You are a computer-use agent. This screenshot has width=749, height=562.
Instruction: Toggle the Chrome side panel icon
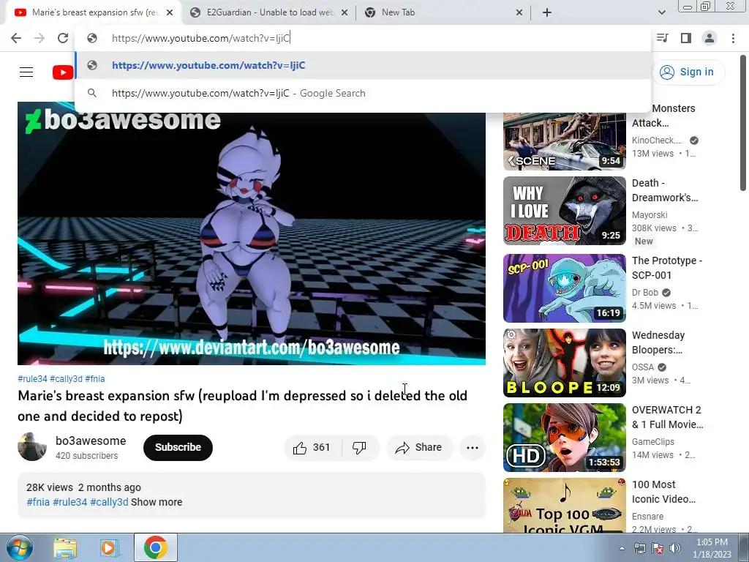click(x=686, y=38)
